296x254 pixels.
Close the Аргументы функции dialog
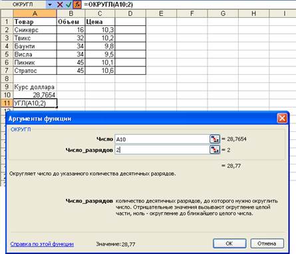click(x=282, y=119)
